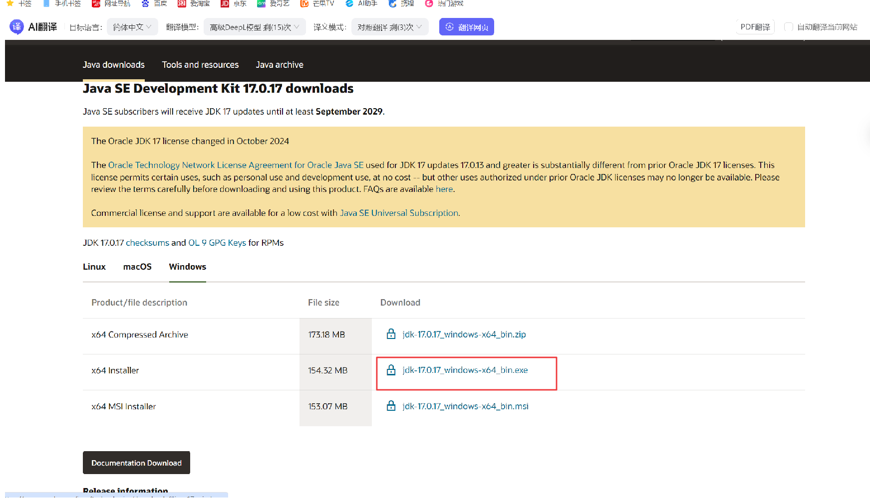The image size is (870, 501).
Task: Open Oracle Technology Network License Agreement link
Action: pyautogui.click(x=236, y=165)
